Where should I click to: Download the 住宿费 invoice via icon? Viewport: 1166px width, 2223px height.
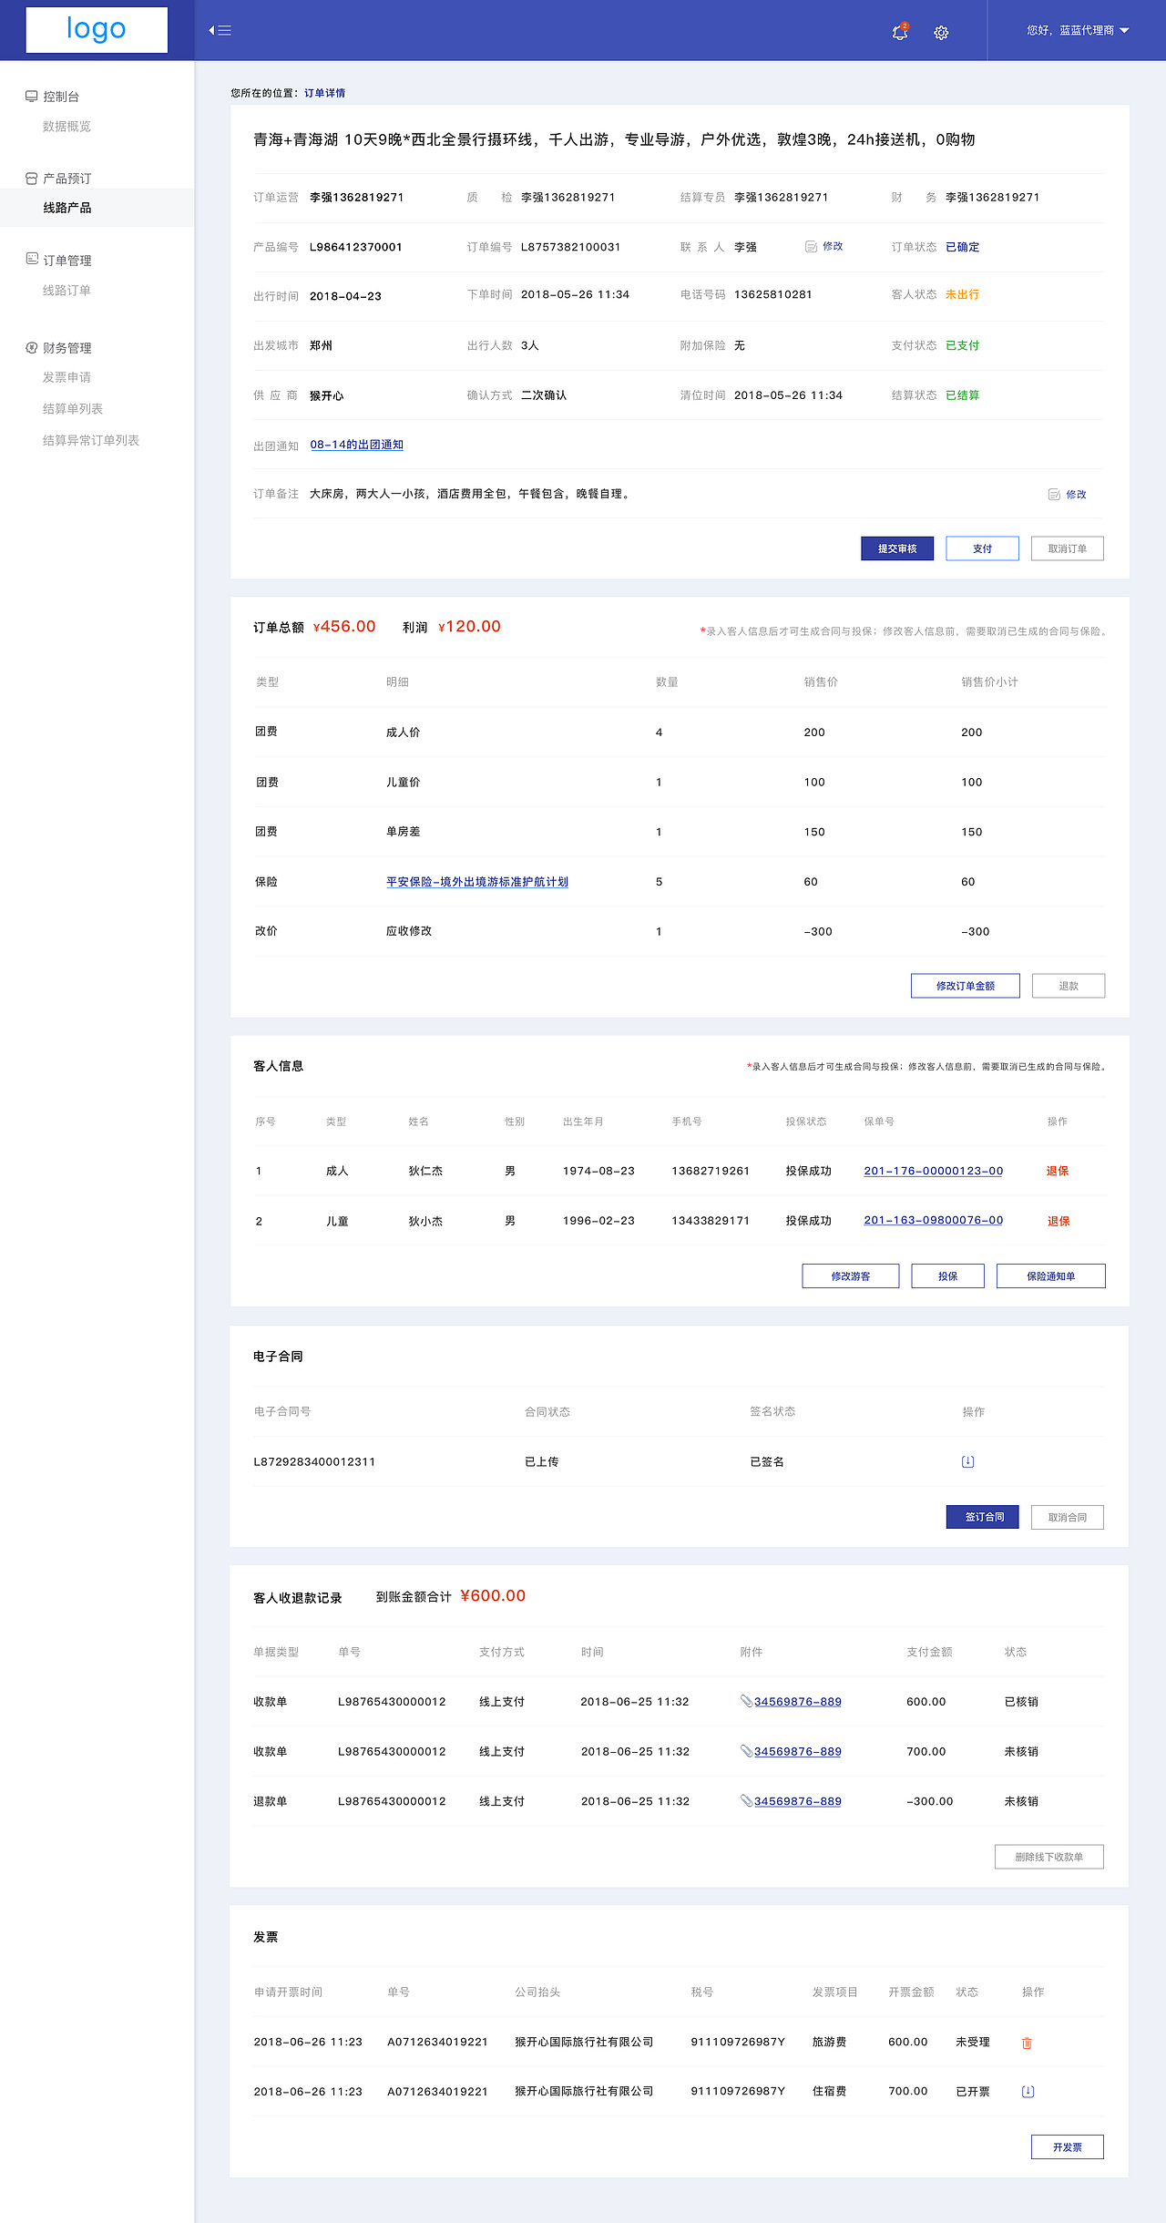[x=1028, y=2091]
